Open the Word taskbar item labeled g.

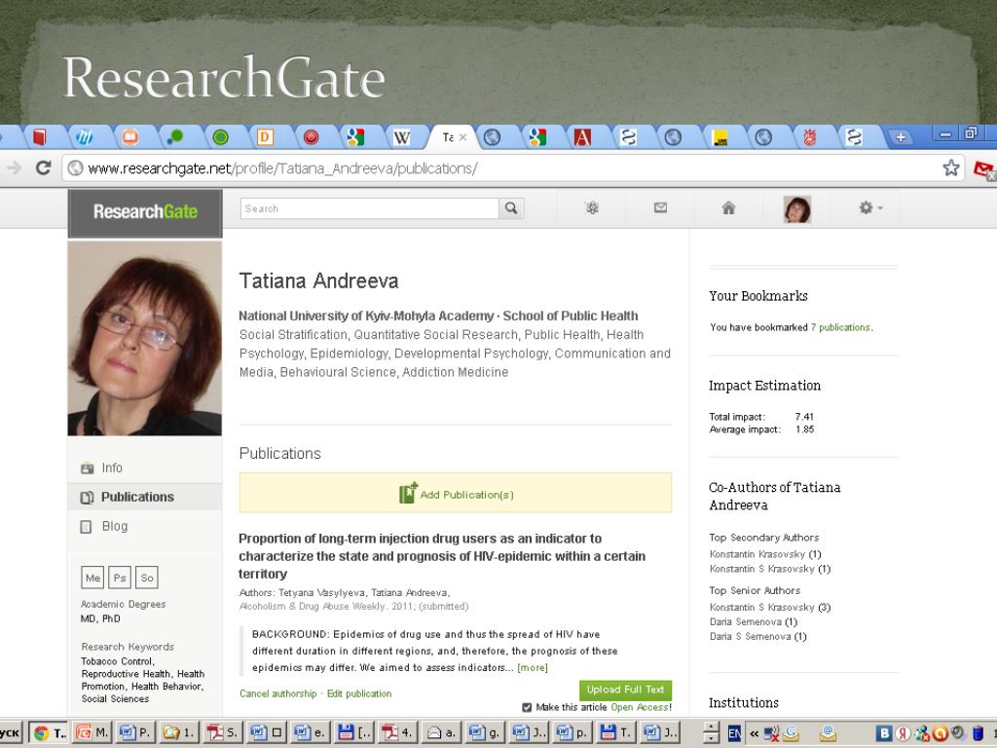click(x=485, y=732)
